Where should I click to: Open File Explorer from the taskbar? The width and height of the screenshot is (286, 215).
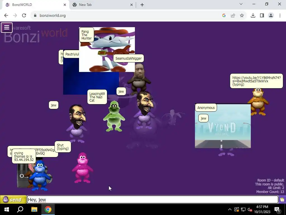pyautogui.click(x=34, y=209)
